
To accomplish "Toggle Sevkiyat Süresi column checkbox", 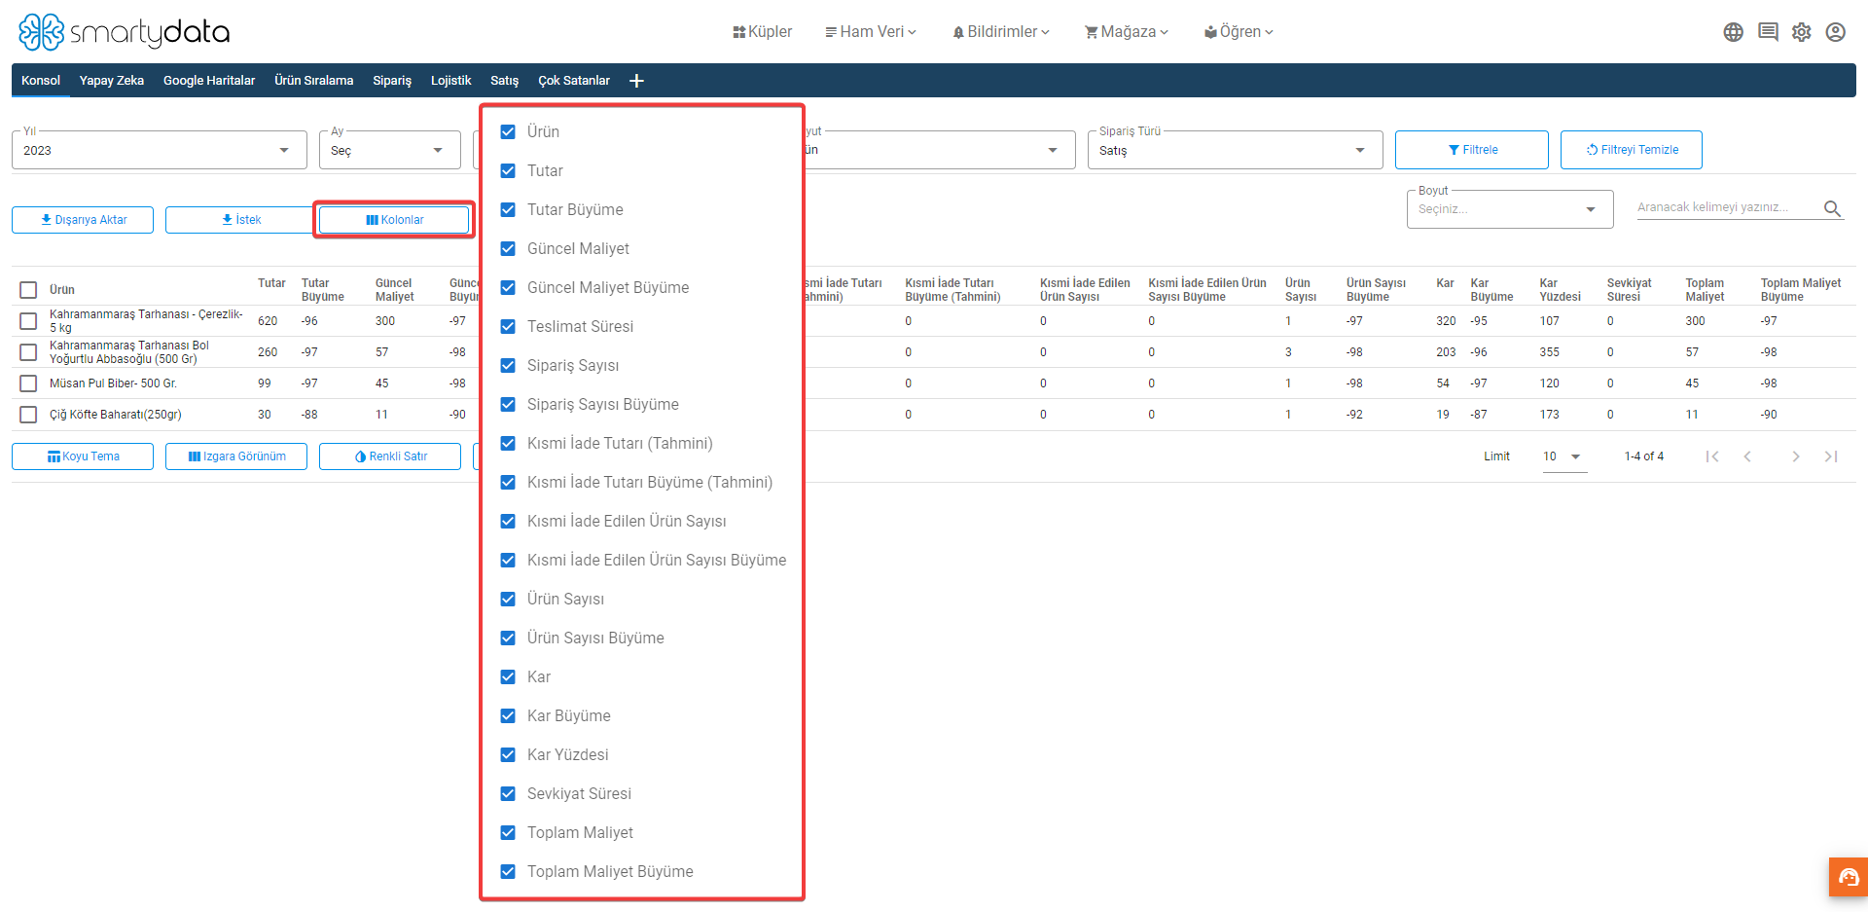I will click(x=508, y=793).
